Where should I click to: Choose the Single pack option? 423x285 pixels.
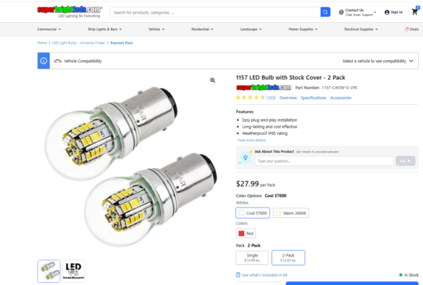252,257
